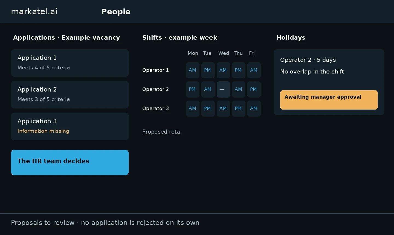Image resolution: width=394 pixels, height=235 pixels.
Task: Click the 'The HR team decides' button
Action: [x=70, y=162]
